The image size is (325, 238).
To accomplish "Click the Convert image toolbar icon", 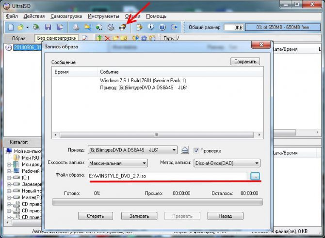I will (x=88, y=27).
